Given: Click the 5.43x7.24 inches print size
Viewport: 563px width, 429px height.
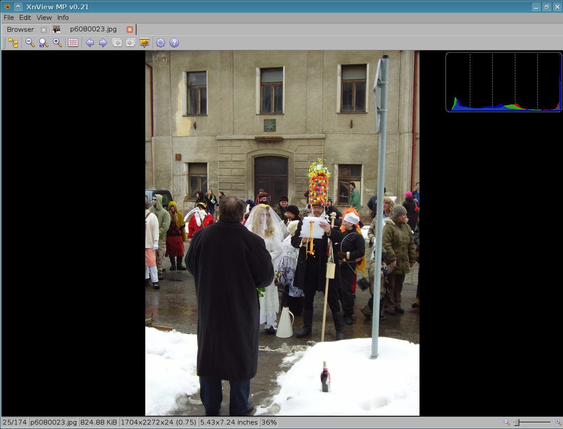Looking at the screenshot, I should (229, 422).
